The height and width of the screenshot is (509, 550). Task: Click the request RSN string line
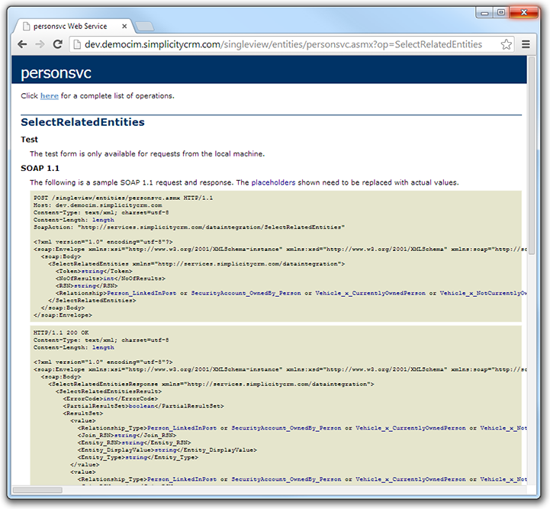pyautogui.click(x=86, y=286)
